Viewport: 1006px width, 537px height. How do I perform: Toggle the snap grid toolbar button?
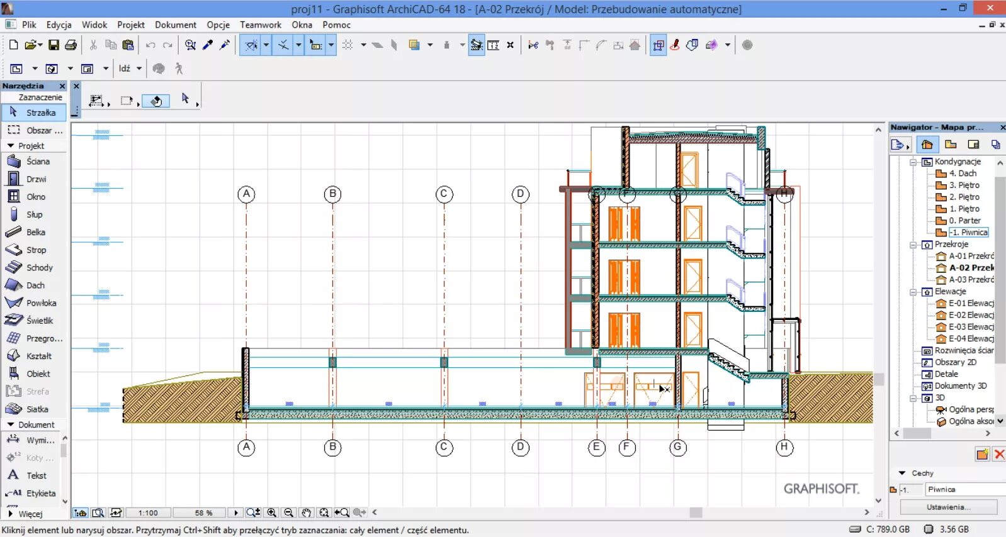tap(348, 45)
